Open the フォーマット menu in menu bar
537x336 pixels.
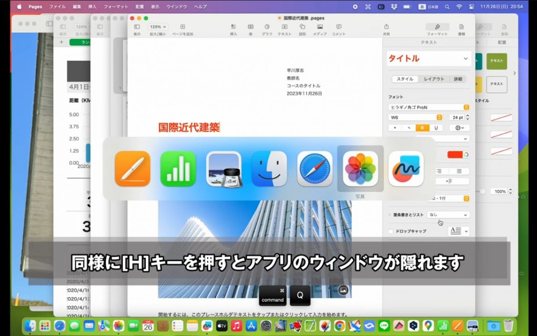(116, 7)
